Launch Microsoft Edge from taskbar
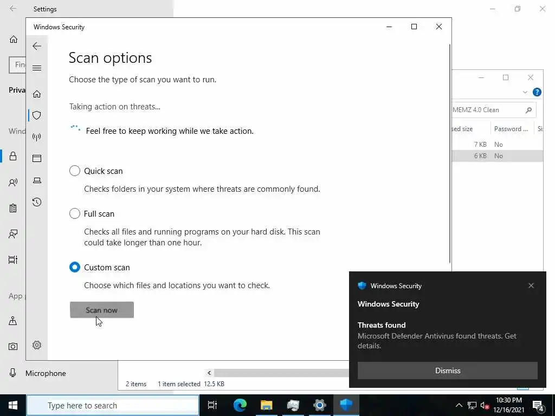Viewport: 555px width, 416px height. click(240, 405)
